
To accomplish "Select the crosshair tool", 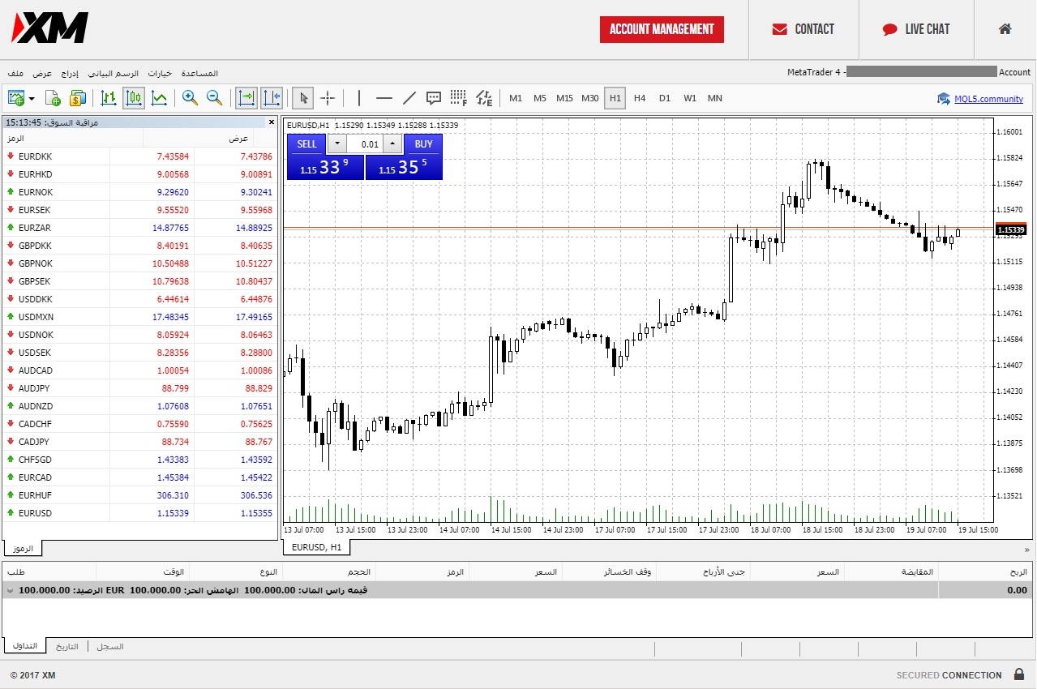I will pos(328,98).
